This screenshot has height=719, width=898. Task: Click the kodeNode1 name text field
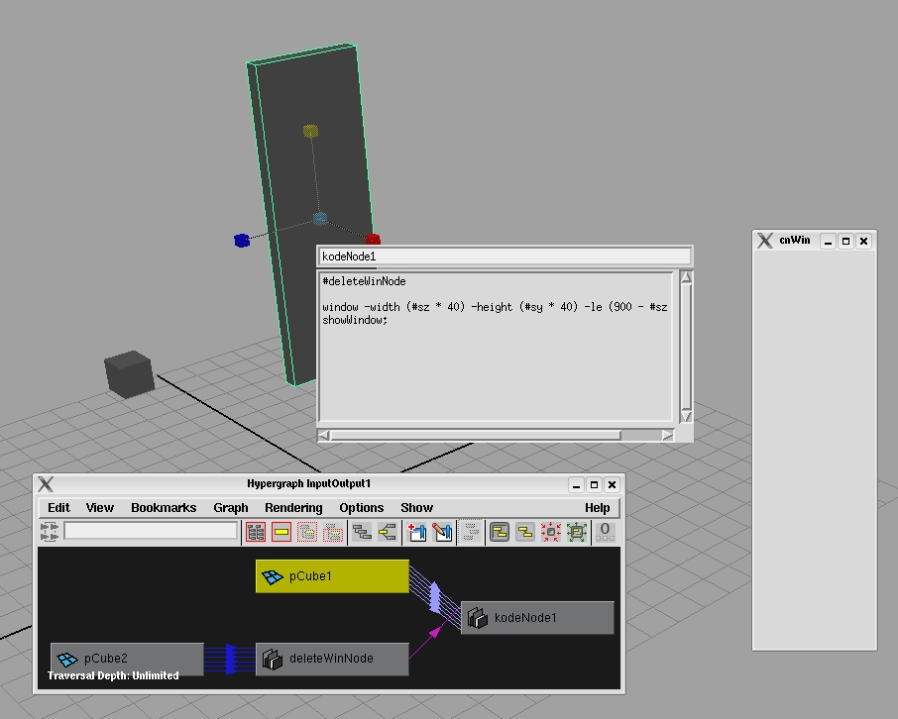pyautogui.click(x=505, y=257)
